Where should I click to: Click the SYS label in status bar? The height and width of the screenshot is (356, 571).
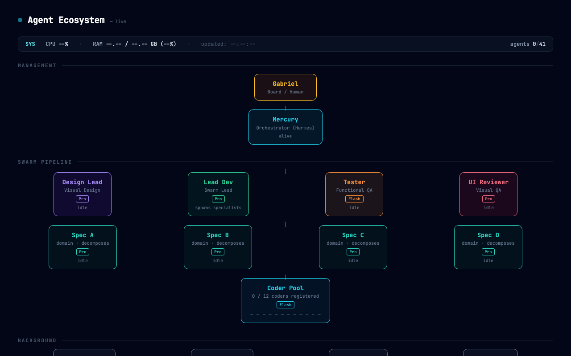point(30,44)
